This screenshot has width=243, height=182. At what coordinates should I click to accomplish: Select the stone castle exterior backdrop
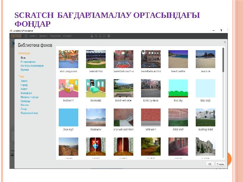point(206,147)
